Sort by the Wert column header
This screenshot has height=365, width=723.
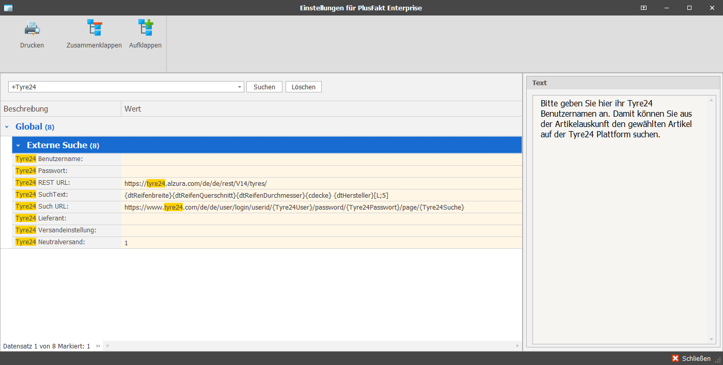coord(322,109)
